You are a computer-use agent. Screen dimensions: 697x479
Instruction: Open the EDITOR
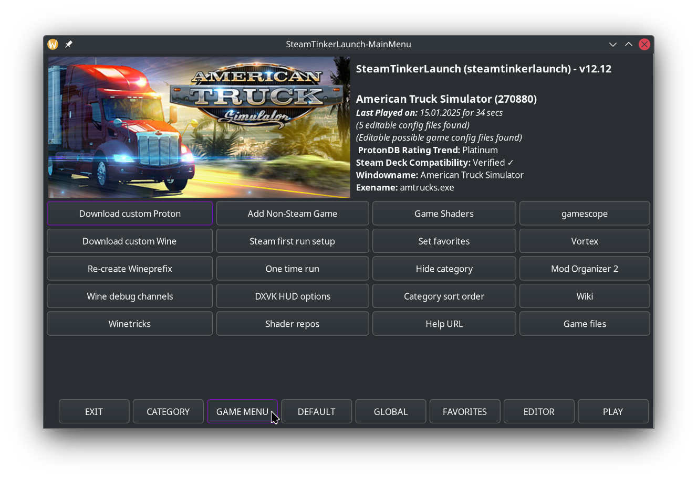pyautogui.click(x=539, y=411)
